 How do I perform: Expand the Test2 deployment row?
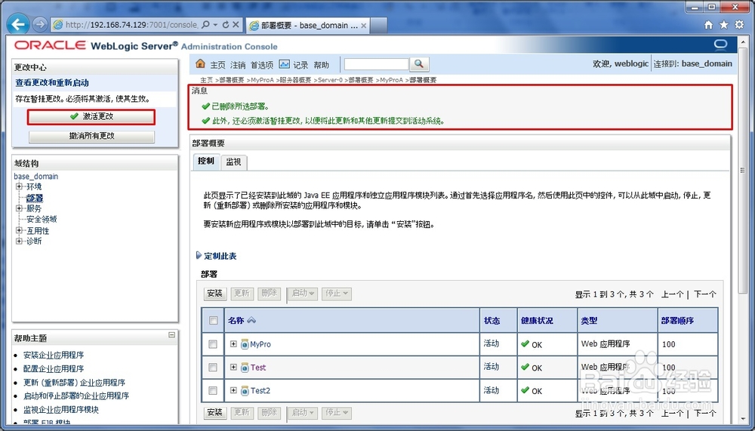point(233,390)
